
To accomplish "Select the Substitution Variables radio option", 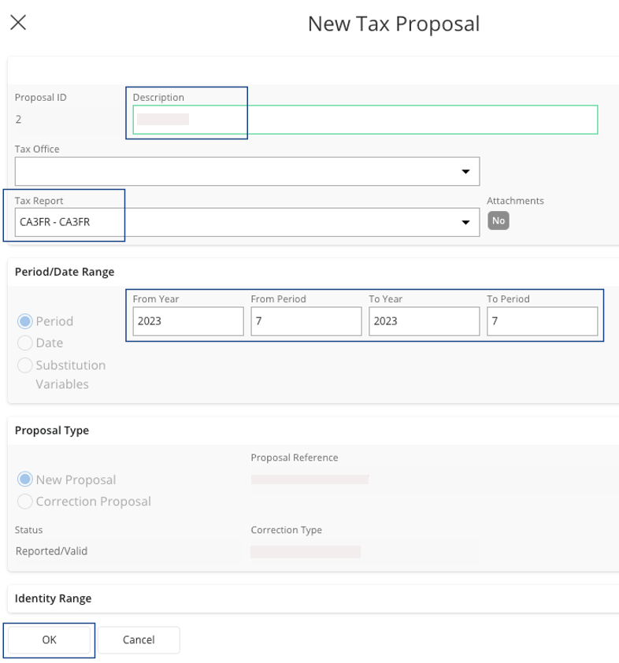I will (x=25, y=365).
